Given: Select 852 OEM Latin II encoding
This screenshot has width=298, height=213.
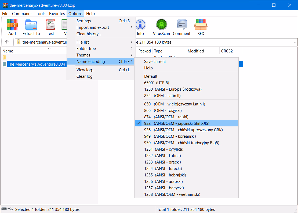Looking at the screenshot, I should pos(186,96).
